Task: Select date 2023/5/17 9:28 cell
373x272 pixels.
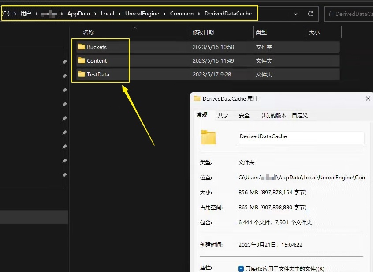Action: [x=212, y=75]
